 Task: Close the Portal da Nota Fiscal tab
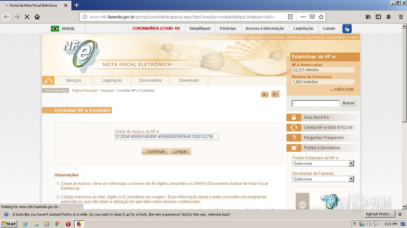[x=66, y=5]
